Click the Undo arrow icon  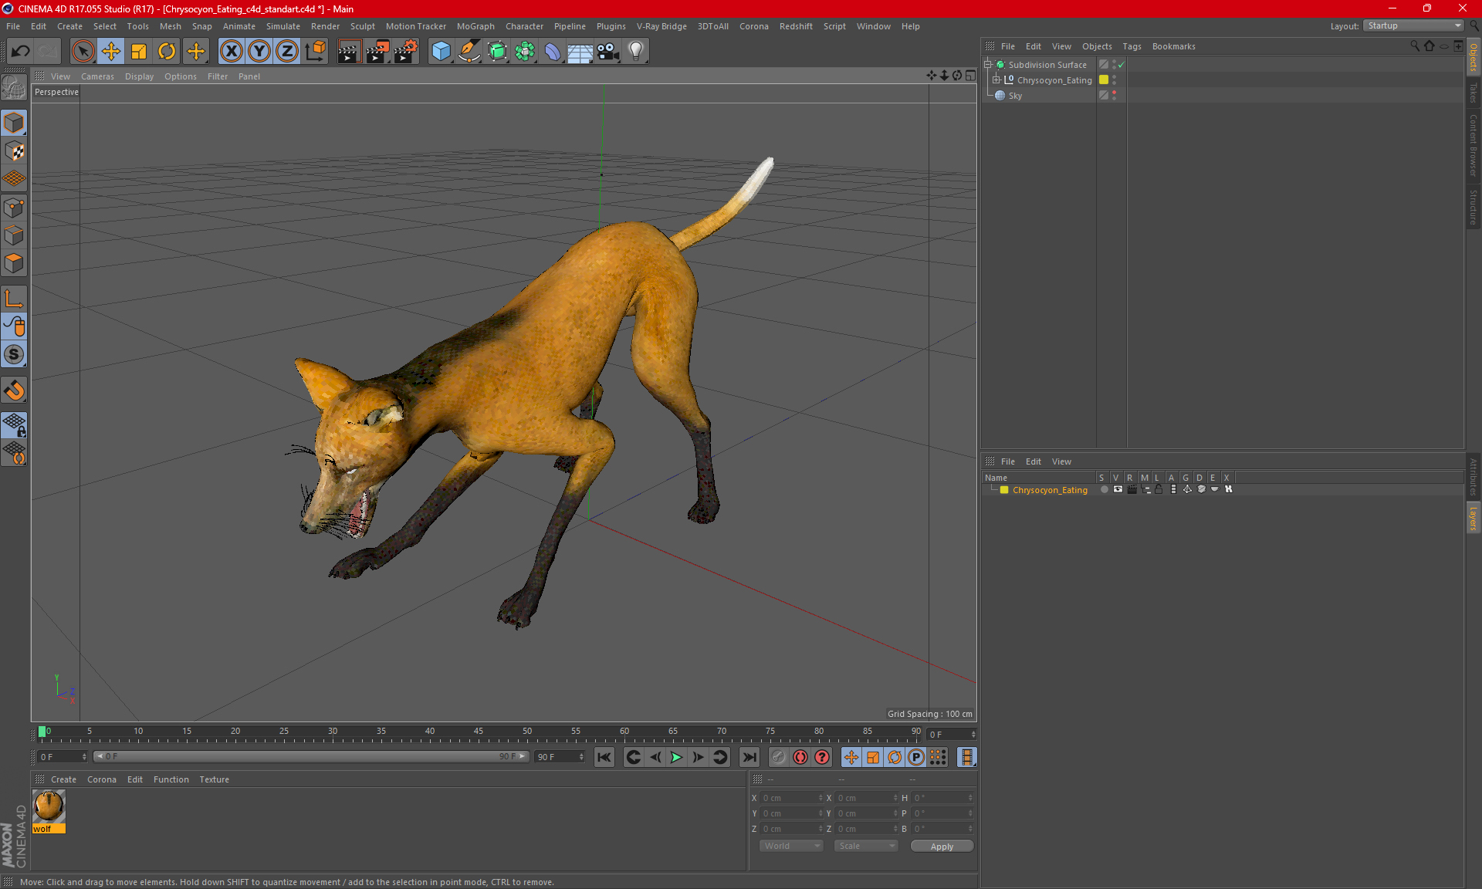(20, 51)
